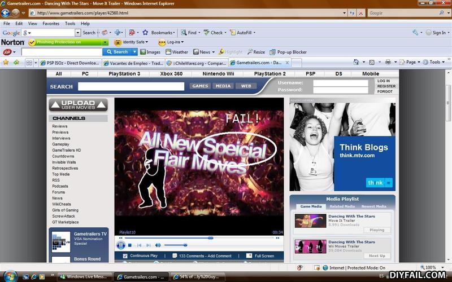Open the View menu
Image resolution: width=452 pixels, height=282 pixels.
click(x=33, y=24)
